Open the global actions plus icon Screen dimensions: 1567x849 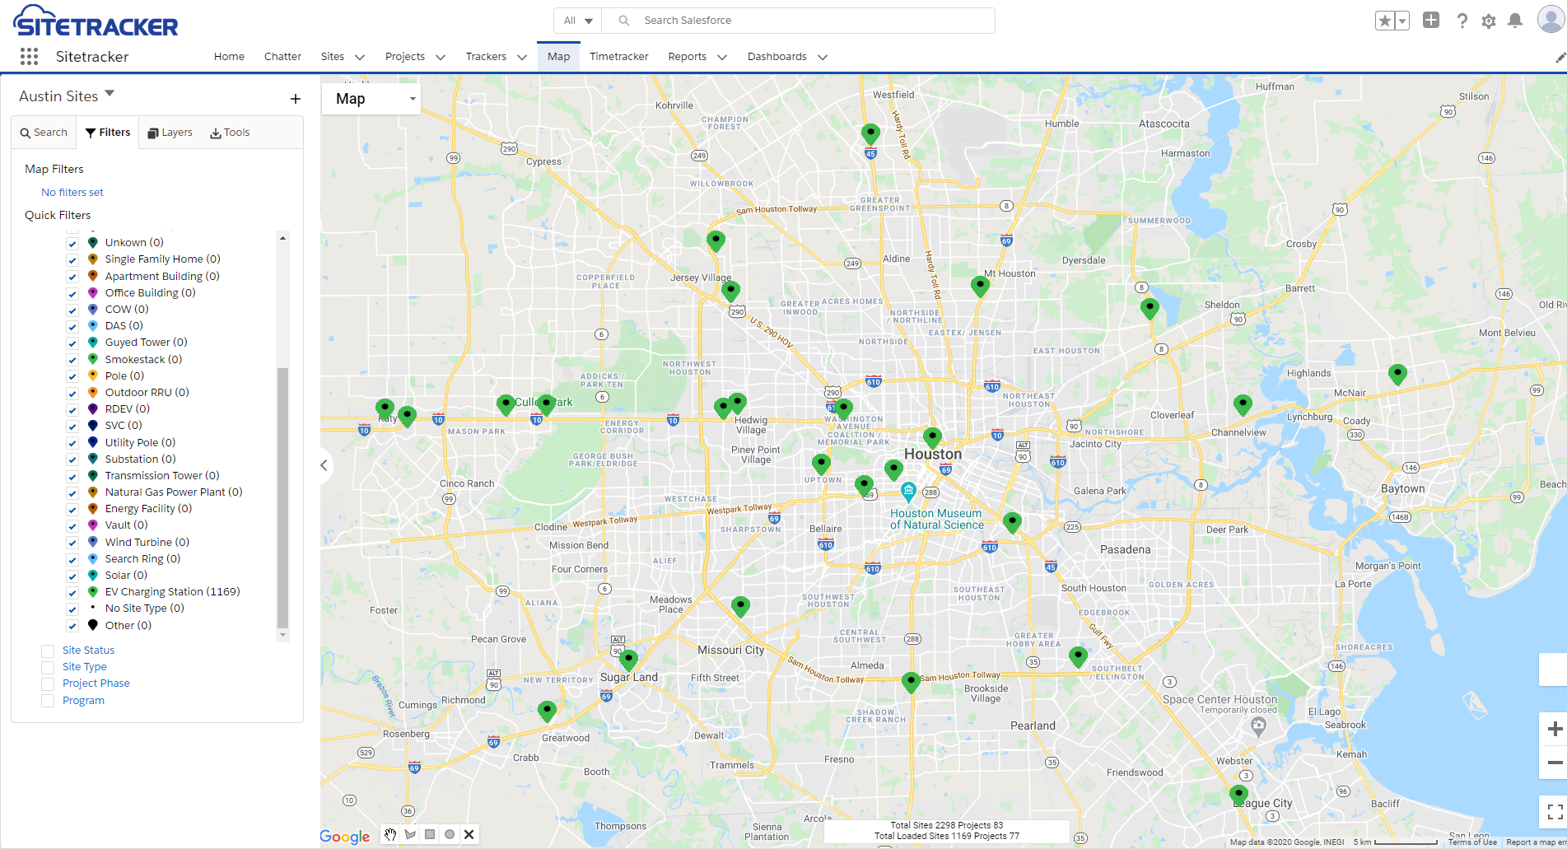(x=1431, y=21)
